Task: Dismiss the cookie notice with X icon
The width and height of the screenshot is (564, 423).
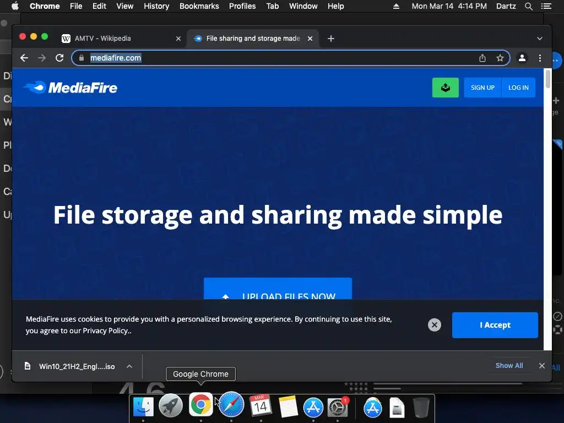Action: (x=435, y=325)
